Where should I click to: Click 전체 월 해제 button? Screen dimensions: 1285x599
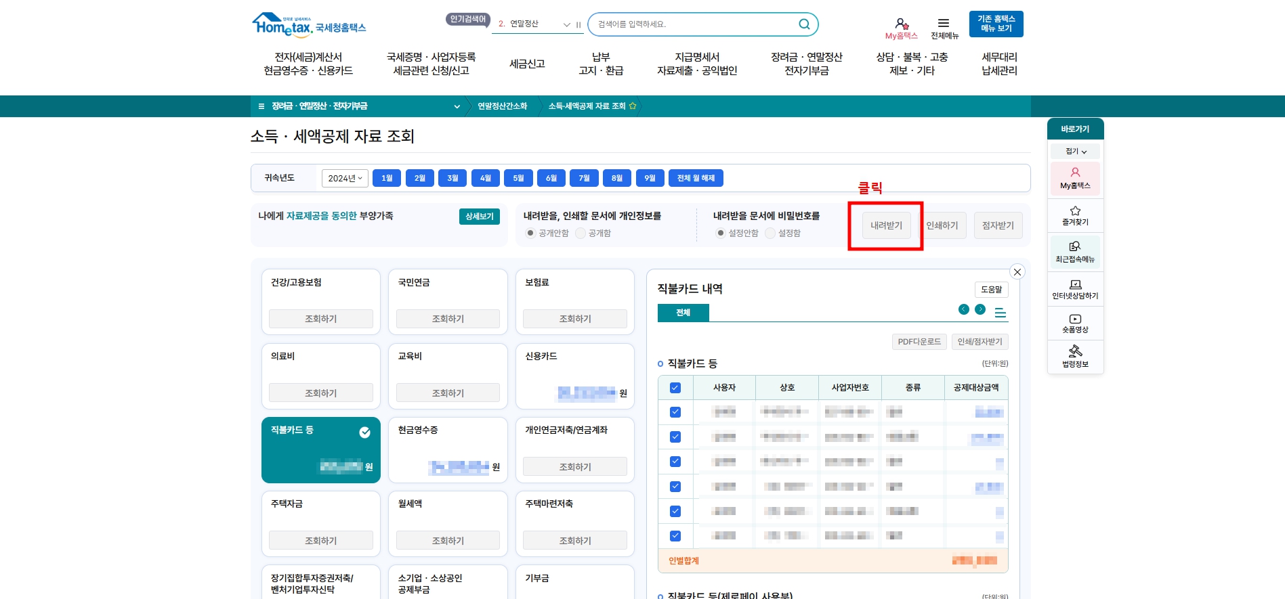click(x=696, y=178)
